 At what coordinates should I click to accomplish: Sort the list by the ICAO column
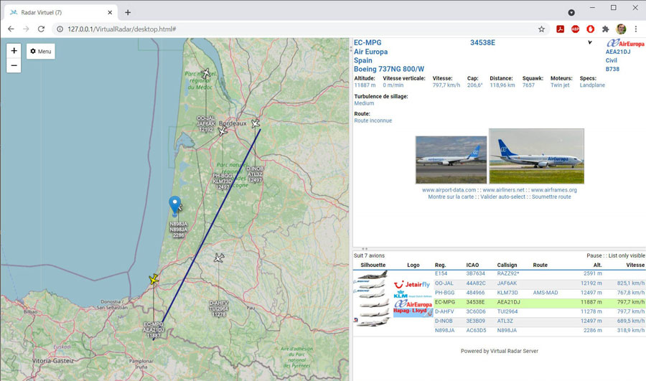(472, 265)
